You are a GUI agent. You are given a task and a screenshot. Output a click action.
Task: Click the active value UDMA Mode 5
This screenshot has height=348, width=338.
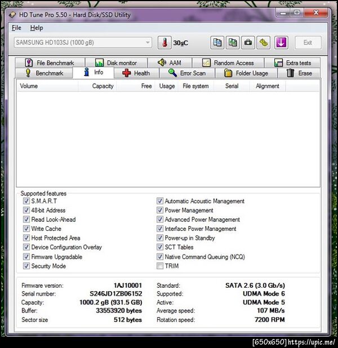(264, 302)
